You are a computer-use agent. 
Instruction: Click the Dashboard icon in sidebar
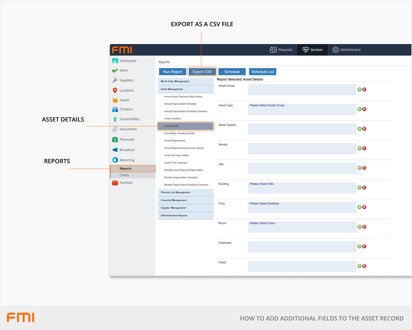tap(115, 61)
